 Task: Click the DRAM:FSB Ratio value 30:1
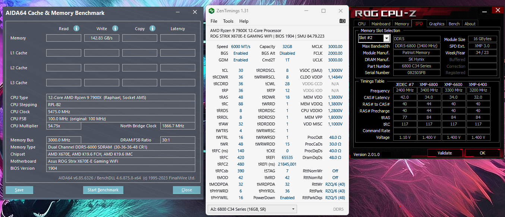click(178, 140)
